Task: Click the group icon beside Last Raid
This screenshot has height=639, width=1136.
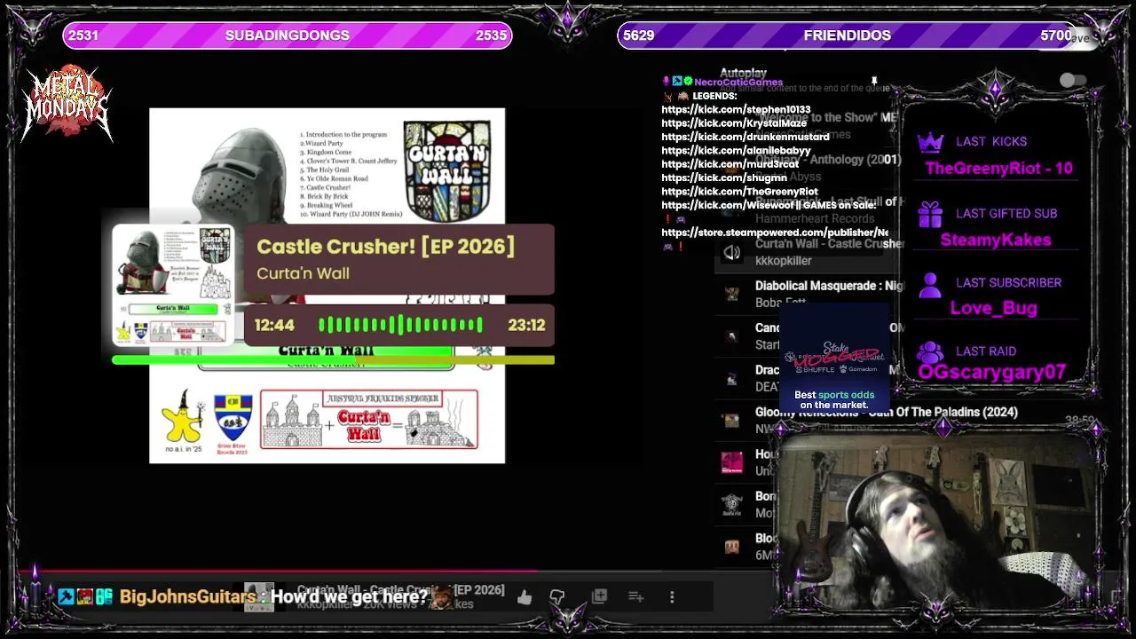Action: tap(929, 351)
